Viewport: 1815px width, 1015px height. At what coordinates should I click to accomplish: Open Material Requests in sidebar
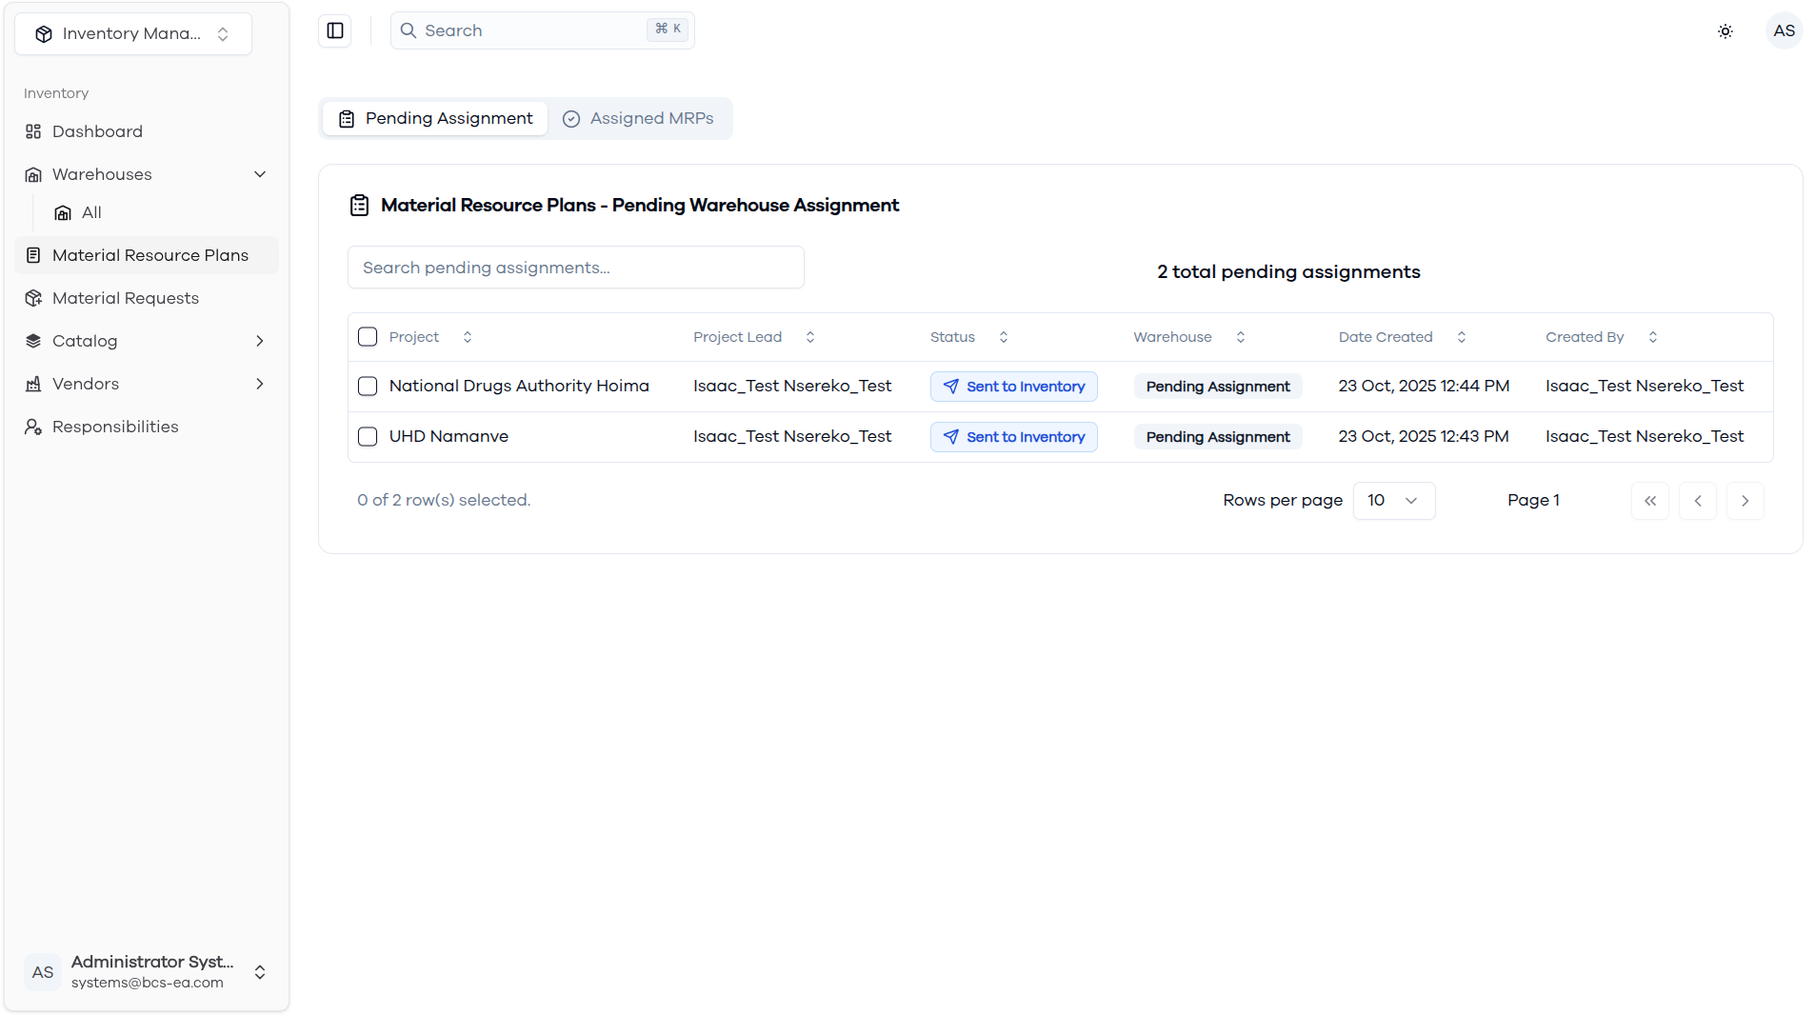(x=147, y=298)
